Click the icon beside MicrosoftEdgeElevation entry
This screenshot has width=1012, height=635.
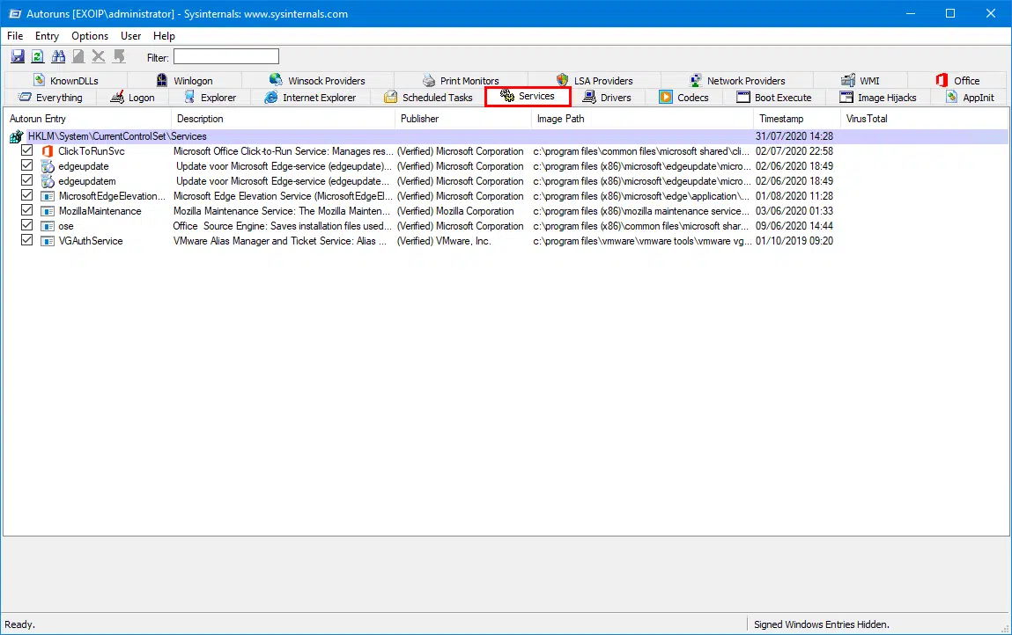coord(47,196)
